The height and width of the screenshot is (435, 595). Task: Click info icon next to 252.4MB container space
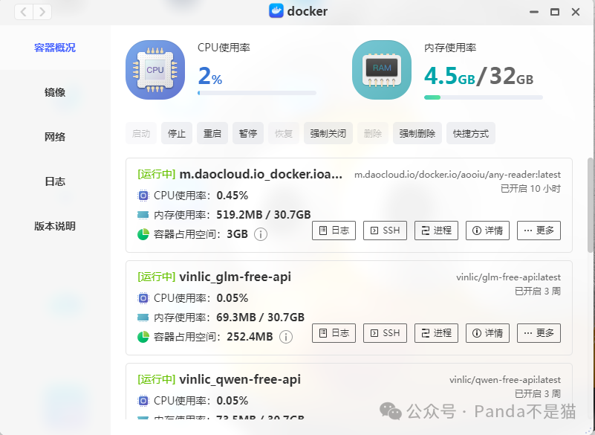pyautogui.click(x=286, y=337)
